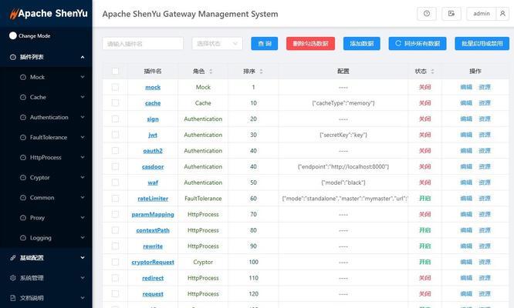The width and height of the screenshot is (514, 308).
Task: Collapse the plugin list section chevron
Action: click(83, 57)
